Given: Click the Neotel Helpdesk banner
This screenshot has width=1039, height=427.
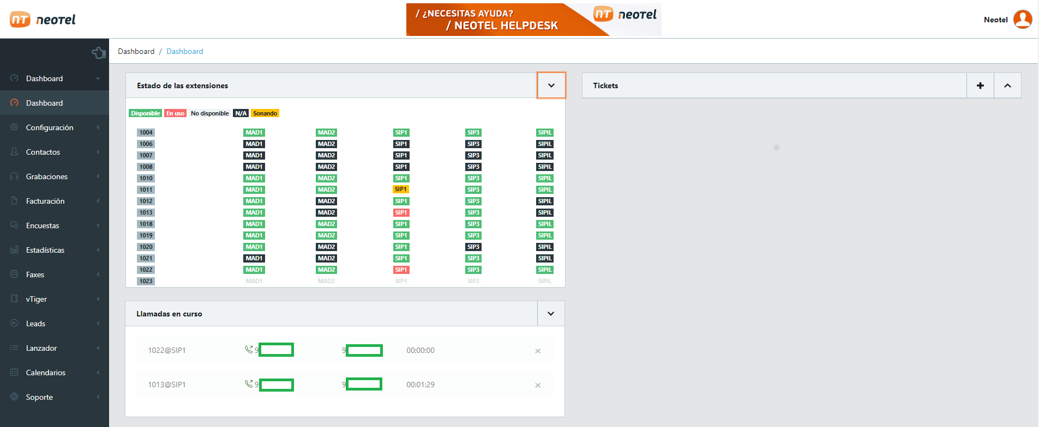Looking at the screenshot, I should point(533,20).
